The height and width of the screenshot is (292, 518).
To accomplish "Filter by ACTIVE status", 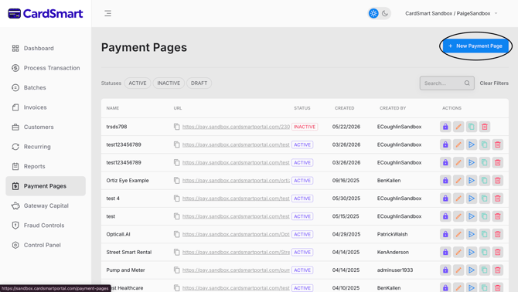I will [138, 83].
